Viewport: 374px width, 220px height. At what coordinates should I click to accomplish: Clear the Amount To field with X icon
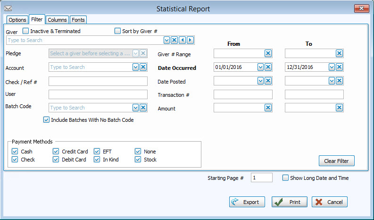339,108
